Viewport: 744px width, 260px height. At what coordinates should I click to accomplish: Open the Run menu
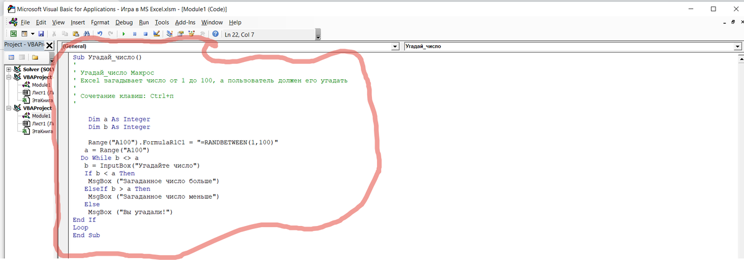pyautogui.click(x=144, y=22)
